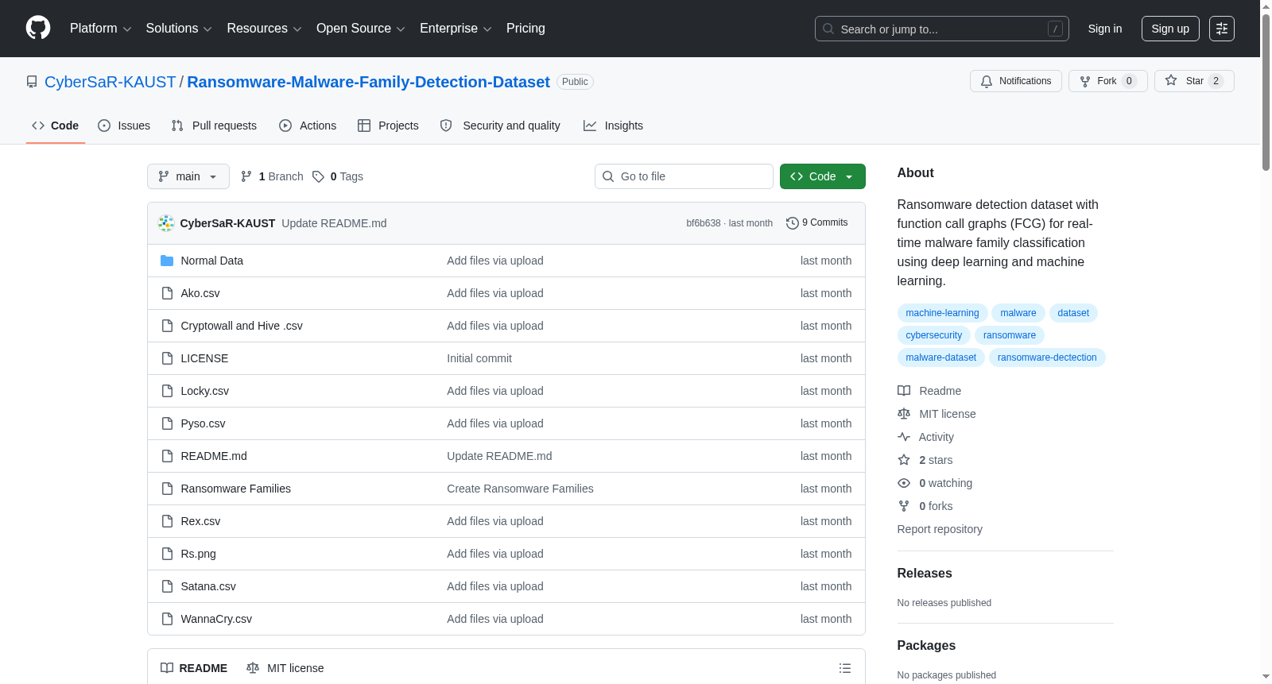The image size is (1272, 684).
Task: Switch to the Projects tab
Action: tap(388, 126)
